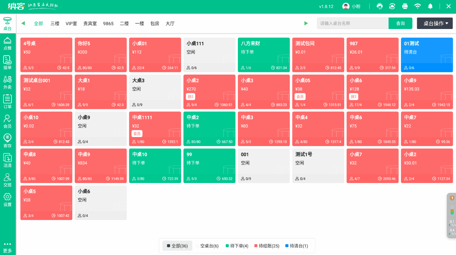
Task: Click the printer icon in the top bar
Action: pyautogui.click(x=405, y=6)
